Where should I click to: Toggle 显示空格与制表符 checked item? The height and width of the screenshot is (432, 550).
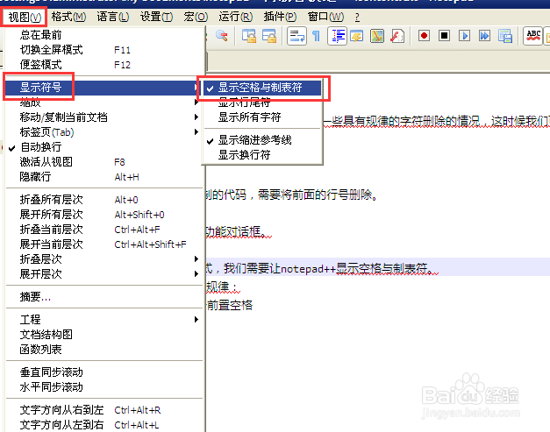coord(262,88)
